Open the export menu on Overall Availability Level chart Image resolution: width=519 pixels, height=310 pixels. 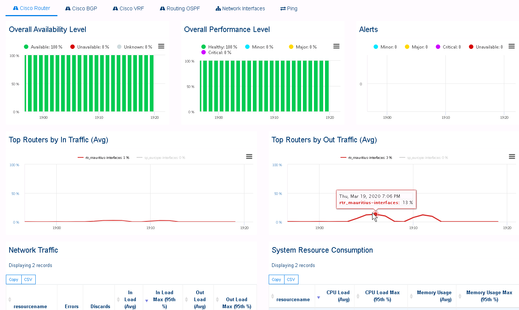click(161, 46)
